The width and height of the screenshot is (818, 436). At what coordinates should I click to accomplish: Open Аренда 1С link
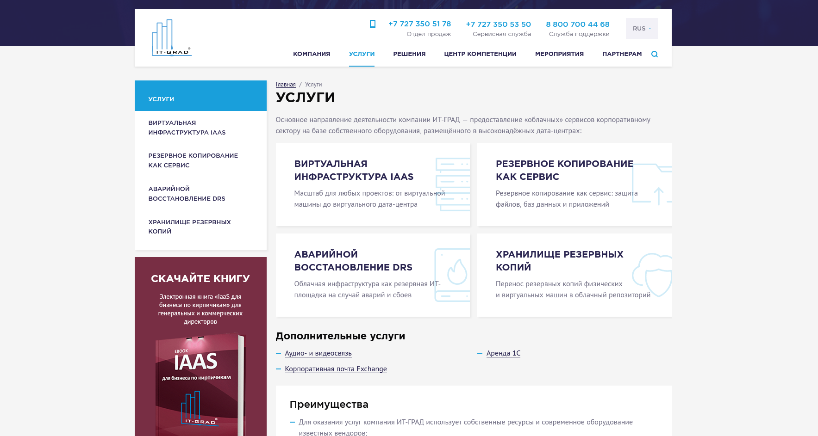tap(503, 353)
